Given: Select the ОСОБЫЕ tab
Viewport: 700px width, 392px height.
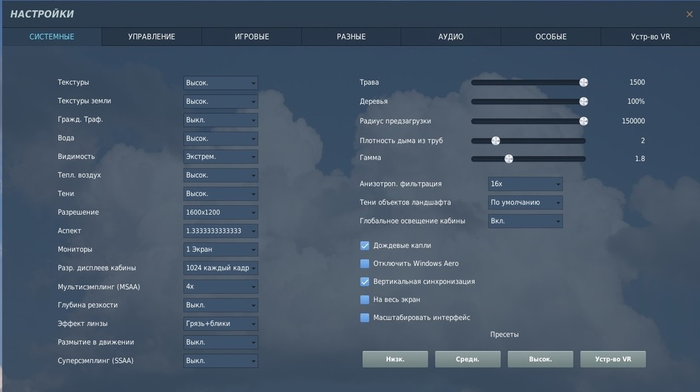Looking at the screenshot, I should (551, 36).
